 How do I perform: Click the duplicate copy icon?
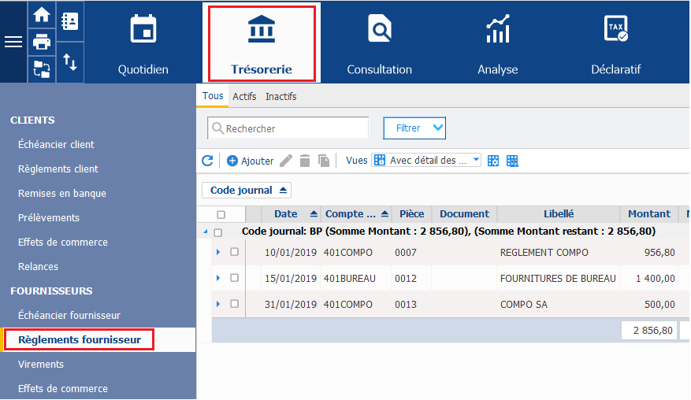coord(324,161)
